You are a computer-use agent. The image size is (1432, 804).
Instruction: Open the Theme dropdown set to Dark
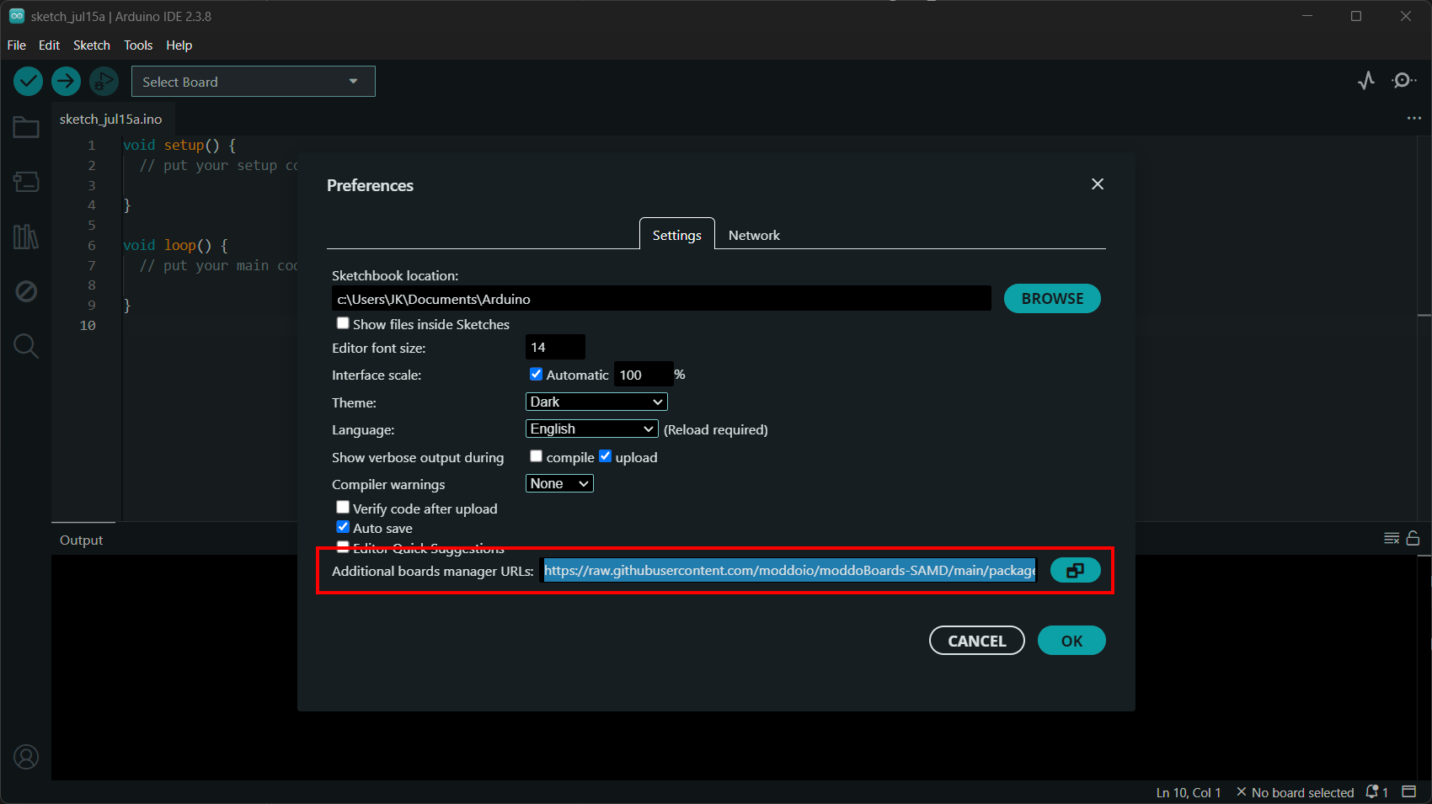point(596,402)
